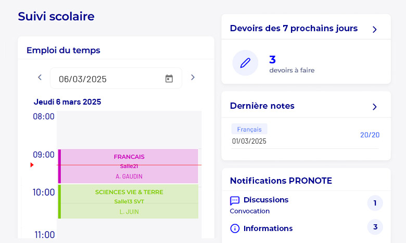This screenshot has height=243, width=406.
Task: Open 3 devoirs à faire
Action: click(291, 64)
